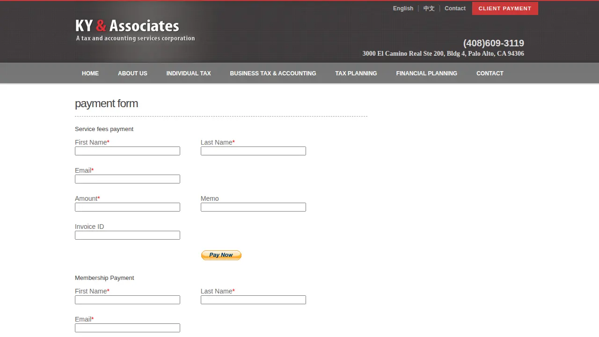
Task: Focus Service fees Email field
Action: [x=127, y=179]
